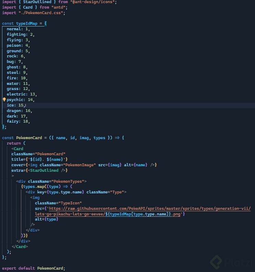Click PokemonCard in the const declaration

[x=29, y=138]
